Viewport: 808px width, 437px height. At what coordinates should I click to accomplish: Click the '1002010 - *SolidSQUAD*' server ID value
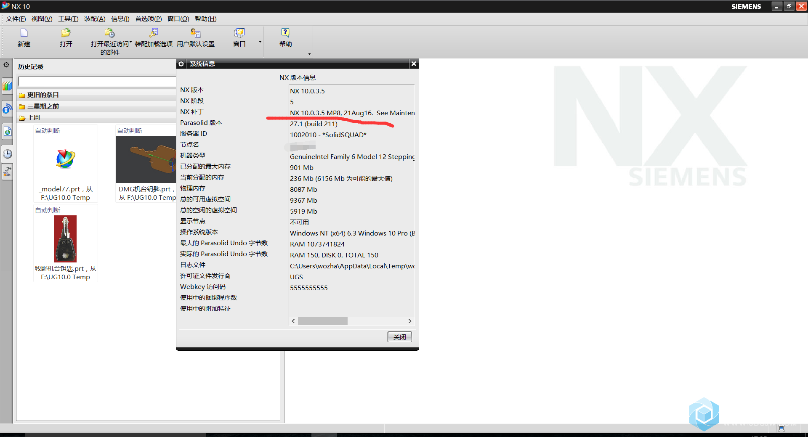328,135
